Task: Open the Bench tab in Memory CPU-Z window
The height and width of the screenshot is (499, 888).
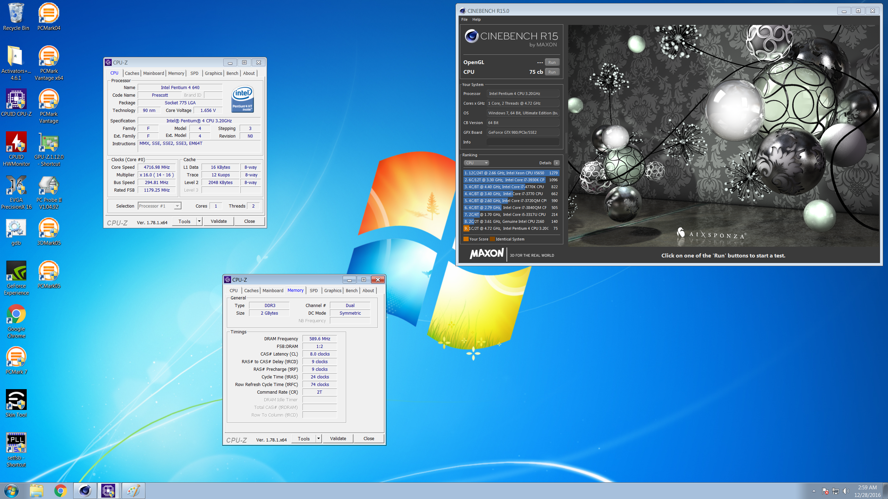Action: 352,290
